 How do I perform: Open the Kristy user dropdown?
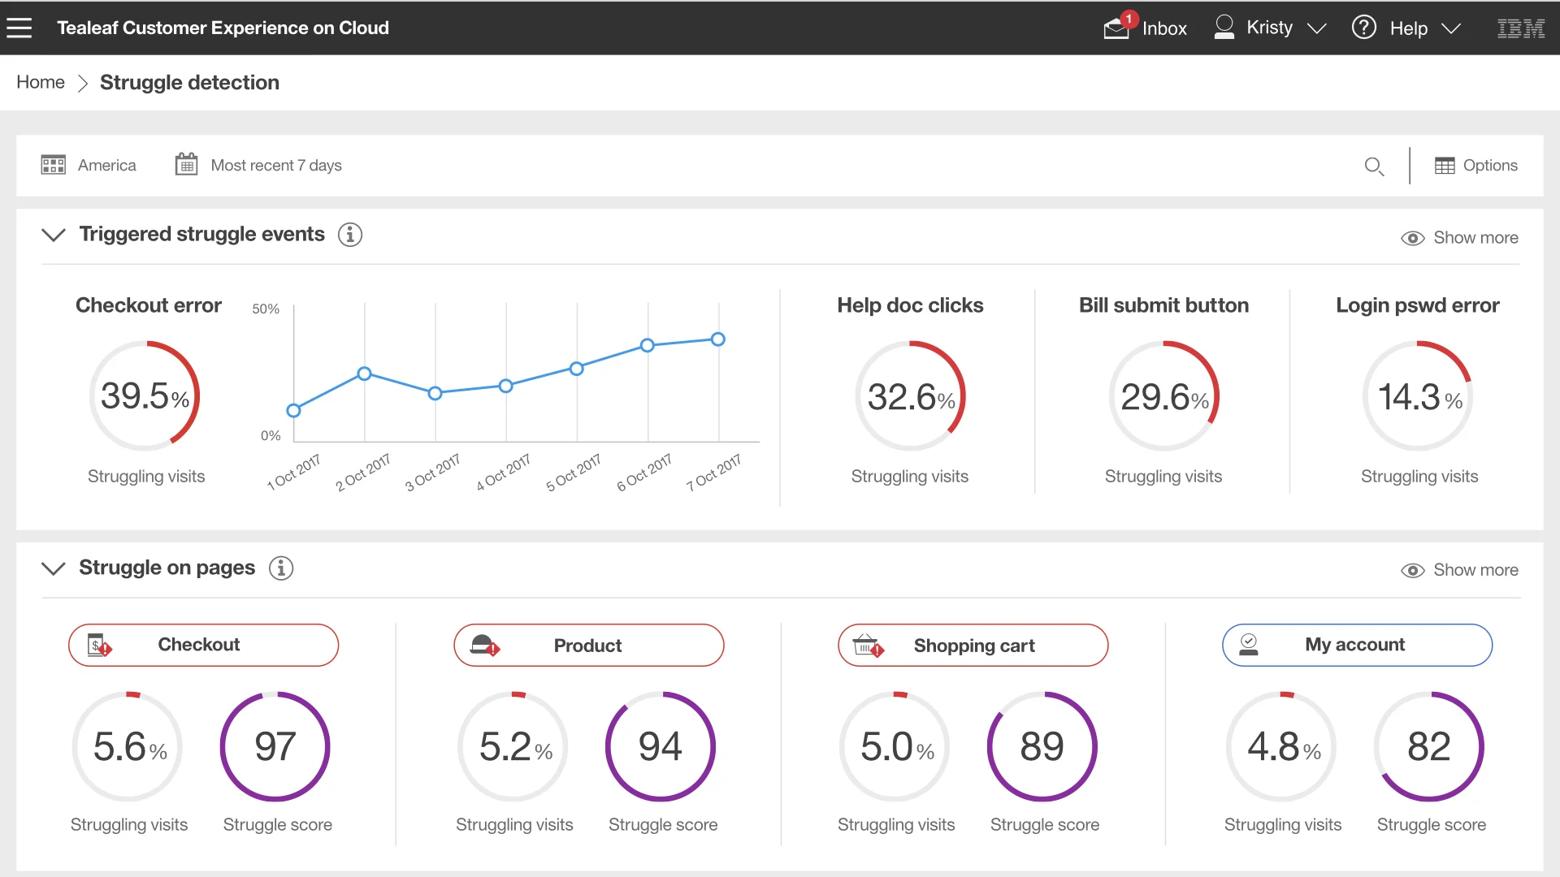point(1271,28)
